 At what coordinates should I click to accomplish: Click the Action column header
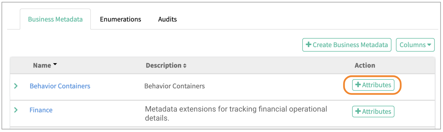365,65
